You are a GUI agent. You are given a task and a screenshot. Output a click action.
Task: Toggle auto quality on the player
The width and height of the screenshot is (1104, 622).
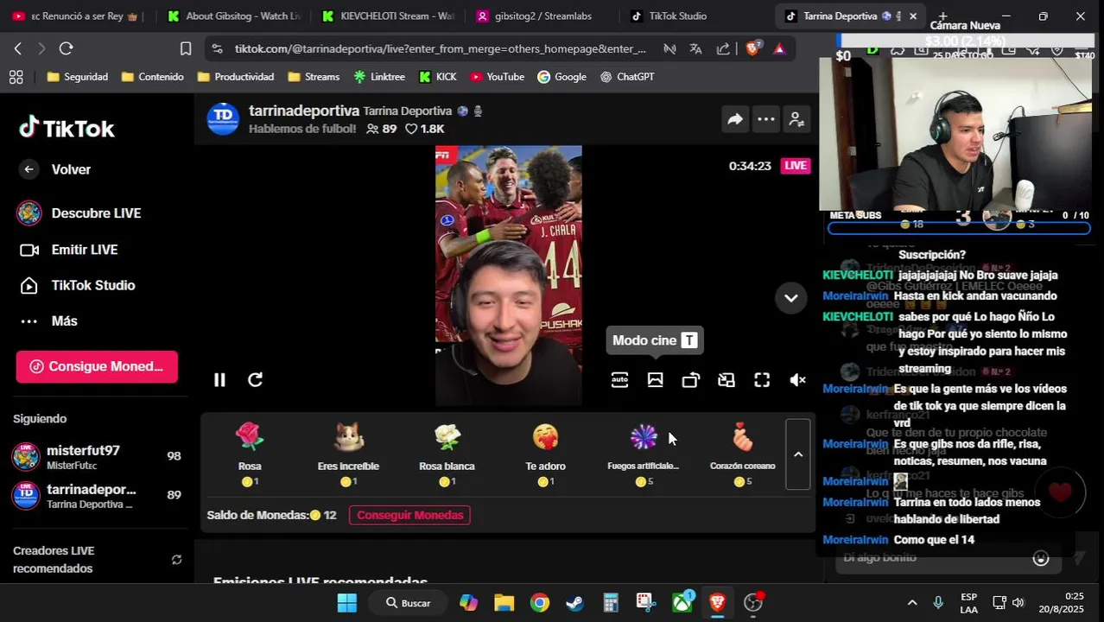point(619,380)
